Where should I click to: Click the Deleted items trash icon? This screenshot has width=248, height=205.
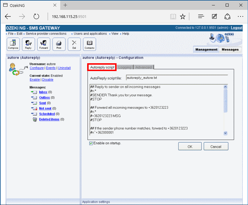coord(35,119)
